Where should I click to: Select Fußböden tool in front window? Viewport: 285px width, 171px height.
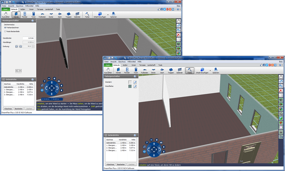pyautogui.click(x=144, y=71)
